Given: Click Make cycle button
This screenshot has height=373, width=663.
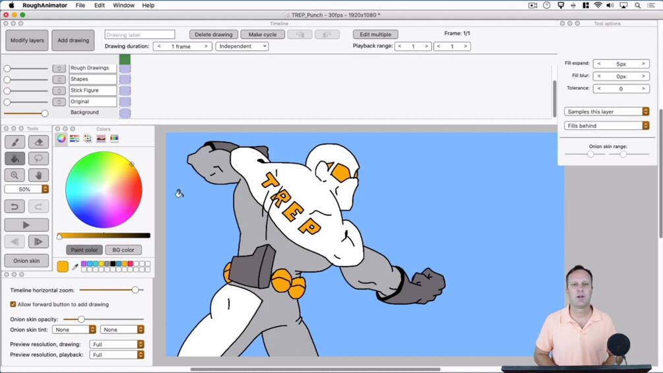Looking at the screenshot, I should pyautogui.click(x=263, y=34).
